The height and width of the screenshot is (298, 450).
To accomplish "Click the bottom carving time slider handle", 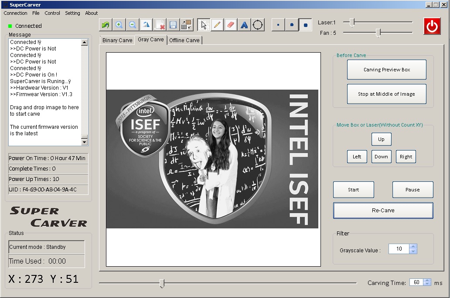I will tap(162, 283).
